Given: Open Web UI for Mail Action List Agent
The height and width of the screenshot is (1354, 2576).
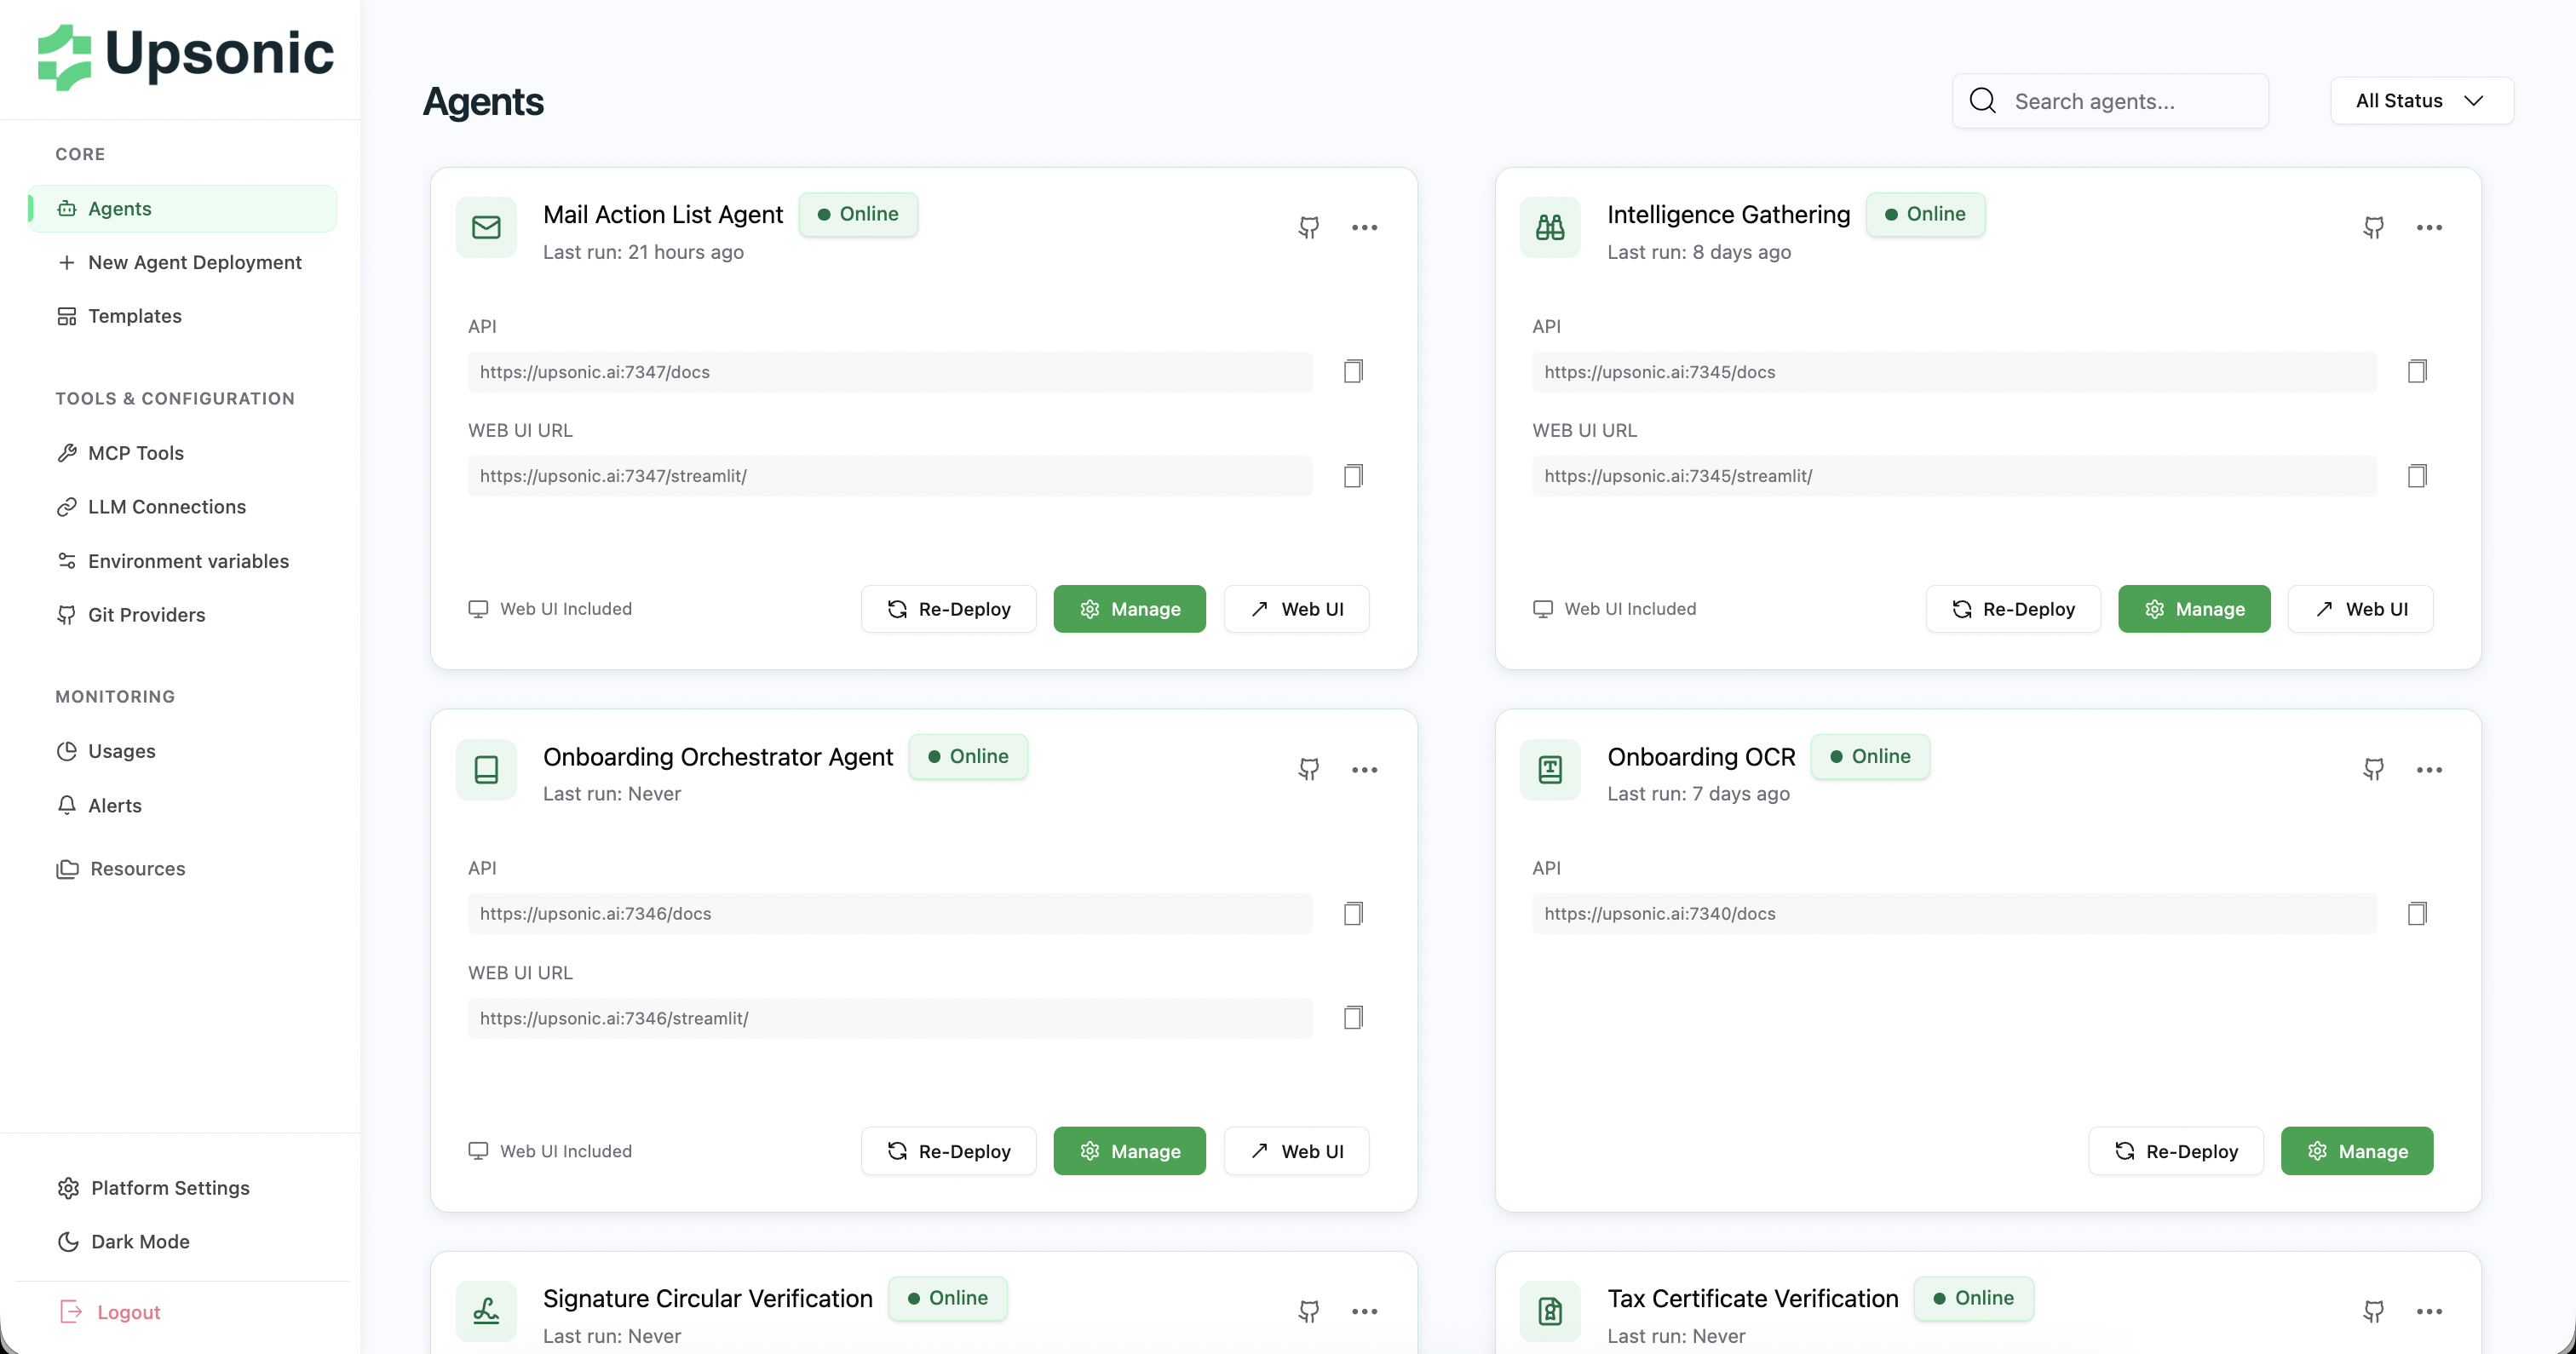Looking at the screenshot, I should tap(1296, 609).
